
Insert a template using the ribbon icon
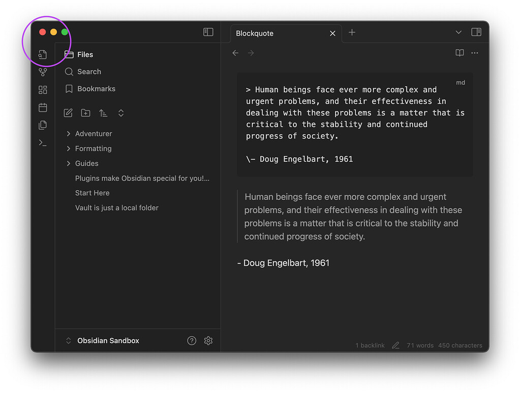point(43,125)
